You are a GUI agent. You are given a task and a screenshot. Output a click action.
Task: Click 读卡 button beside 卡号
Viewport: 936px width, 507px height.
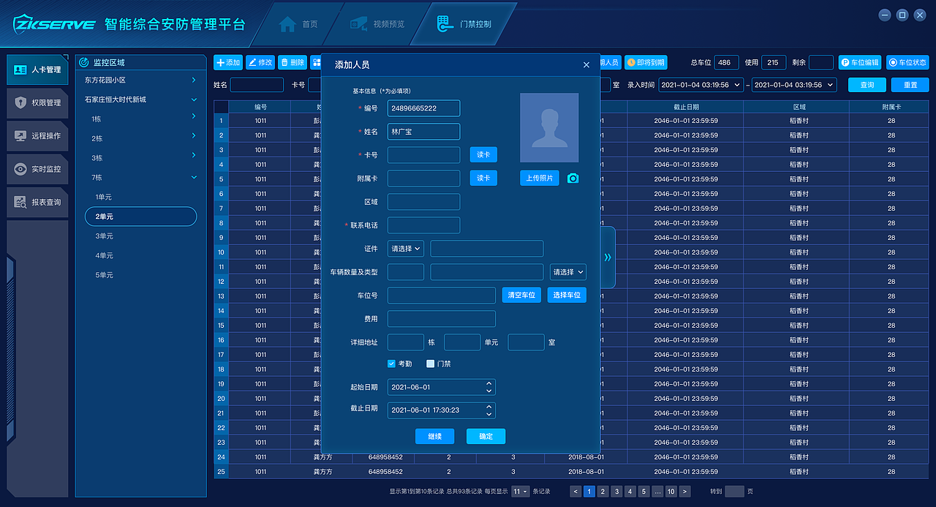[483, 154]
